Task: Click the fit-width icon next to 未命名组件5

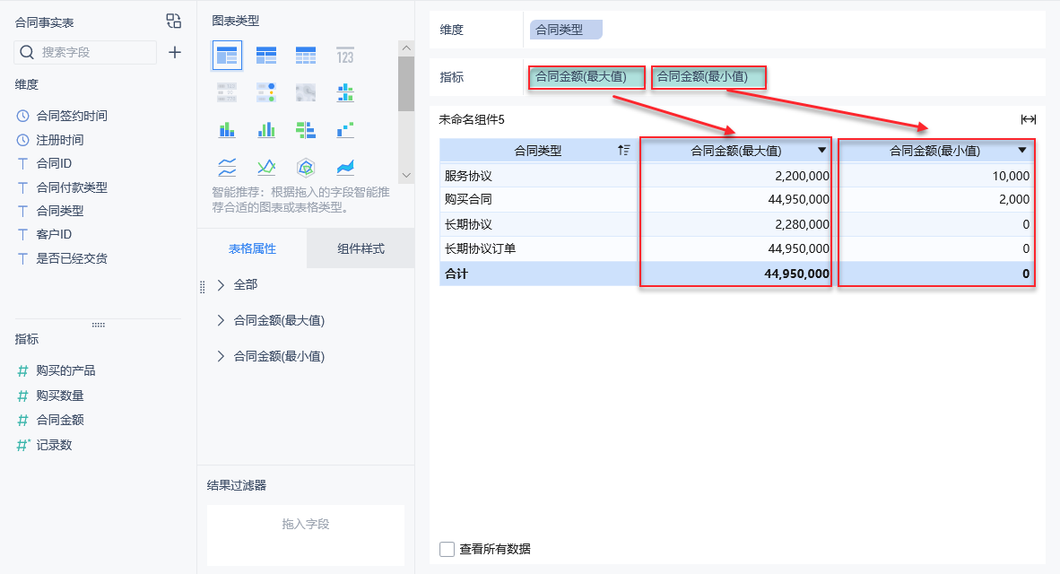Action: (x=1029, y=119)
